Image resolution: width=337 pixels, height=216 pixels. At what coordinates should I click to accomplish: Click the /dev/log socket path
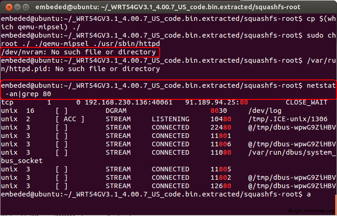pos(264,111)
